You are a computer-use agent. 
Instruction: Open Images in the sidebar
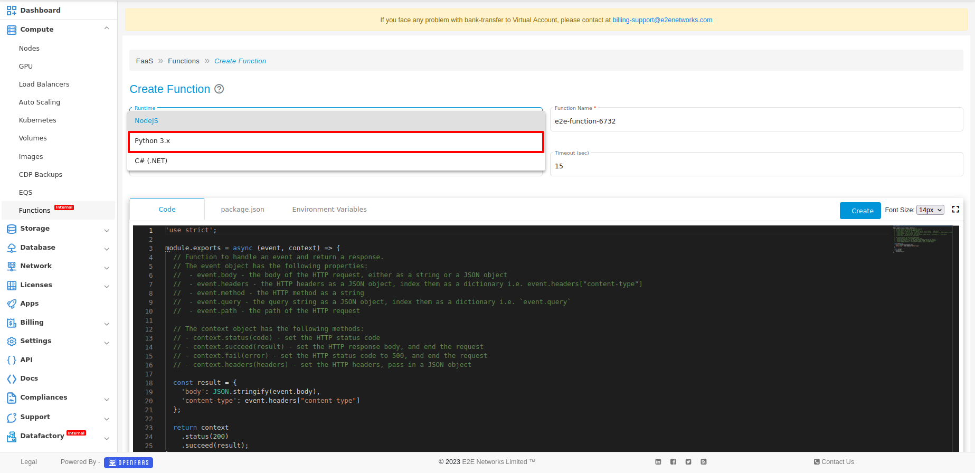click(x=31, y=157)
